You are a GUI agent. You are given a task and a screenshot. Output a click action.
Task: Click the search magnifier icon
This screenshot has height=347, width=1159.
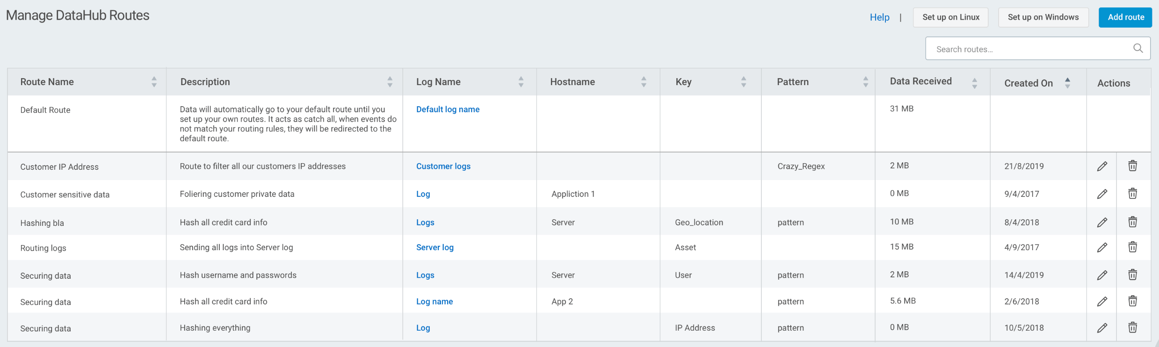(x=1138, y=48)
